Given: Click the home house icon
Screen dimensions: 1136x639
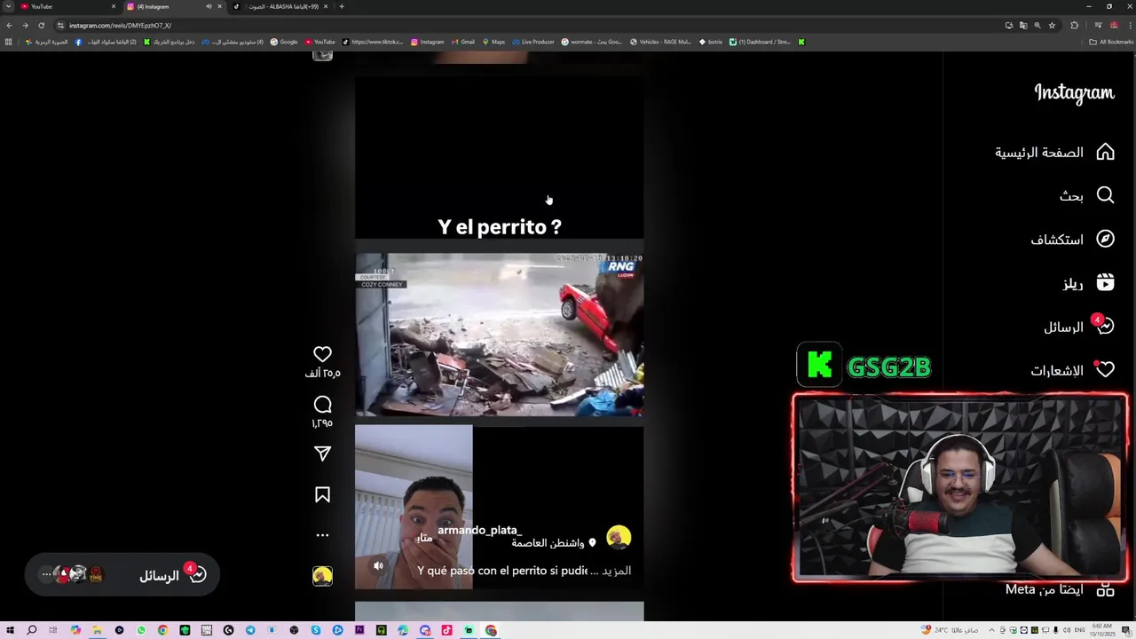Looking at the screenshot, I should pos(1105,153).
